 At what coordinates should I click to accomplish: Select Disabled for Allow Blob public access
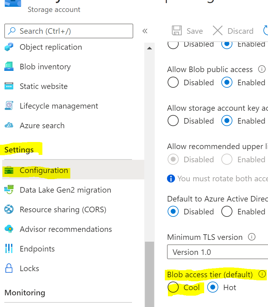point(173,82)
